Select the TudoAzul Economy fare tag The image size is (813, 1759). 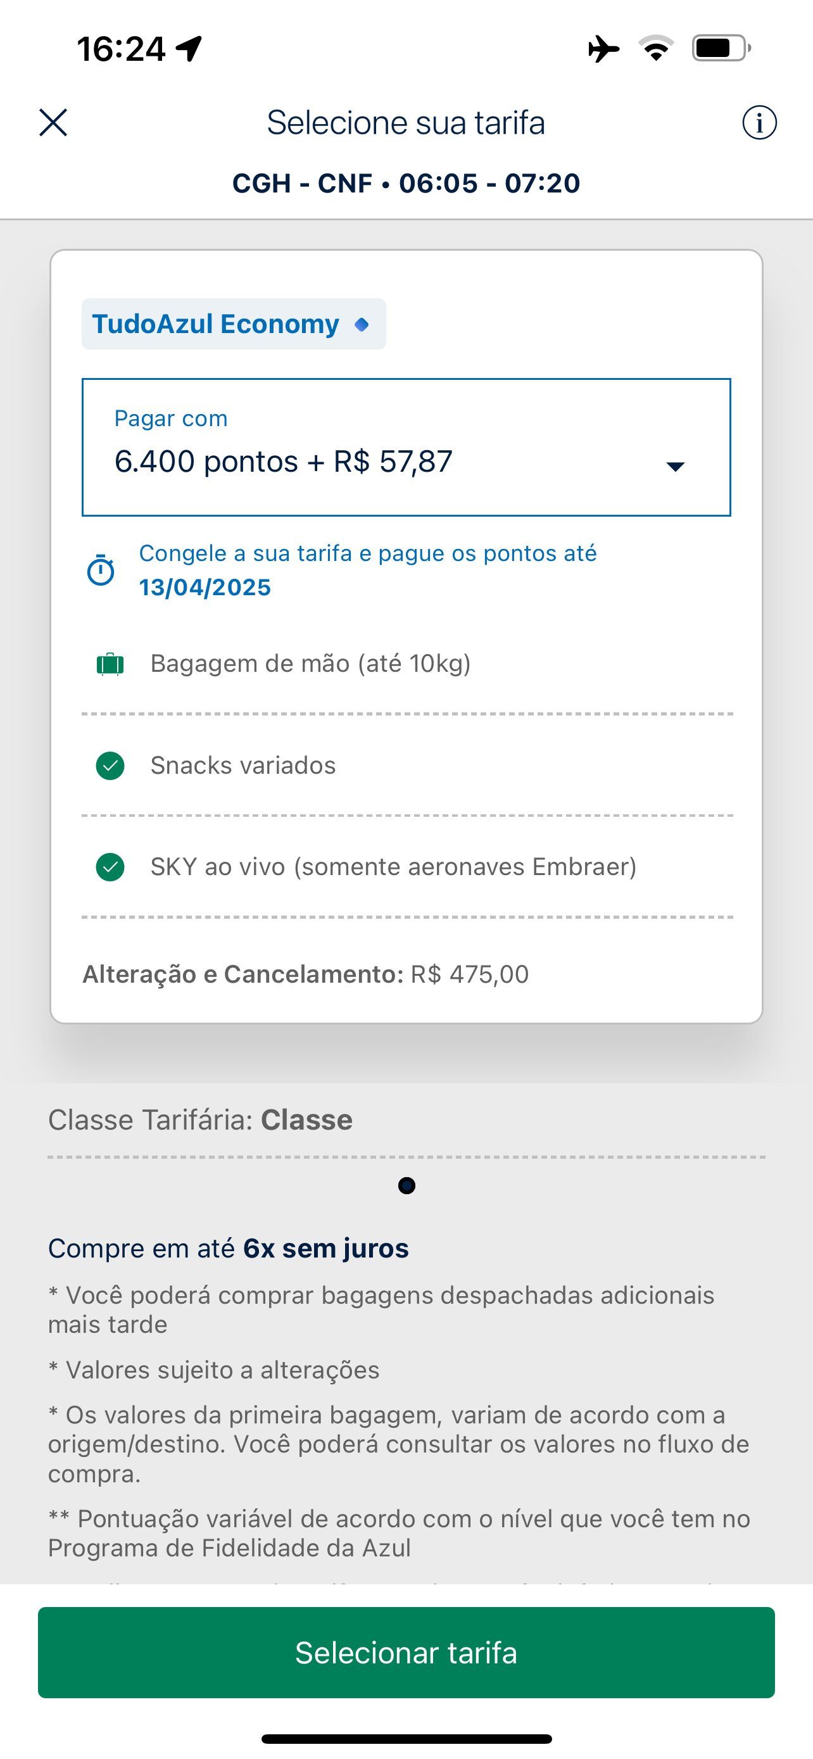[x=234, y=324]
